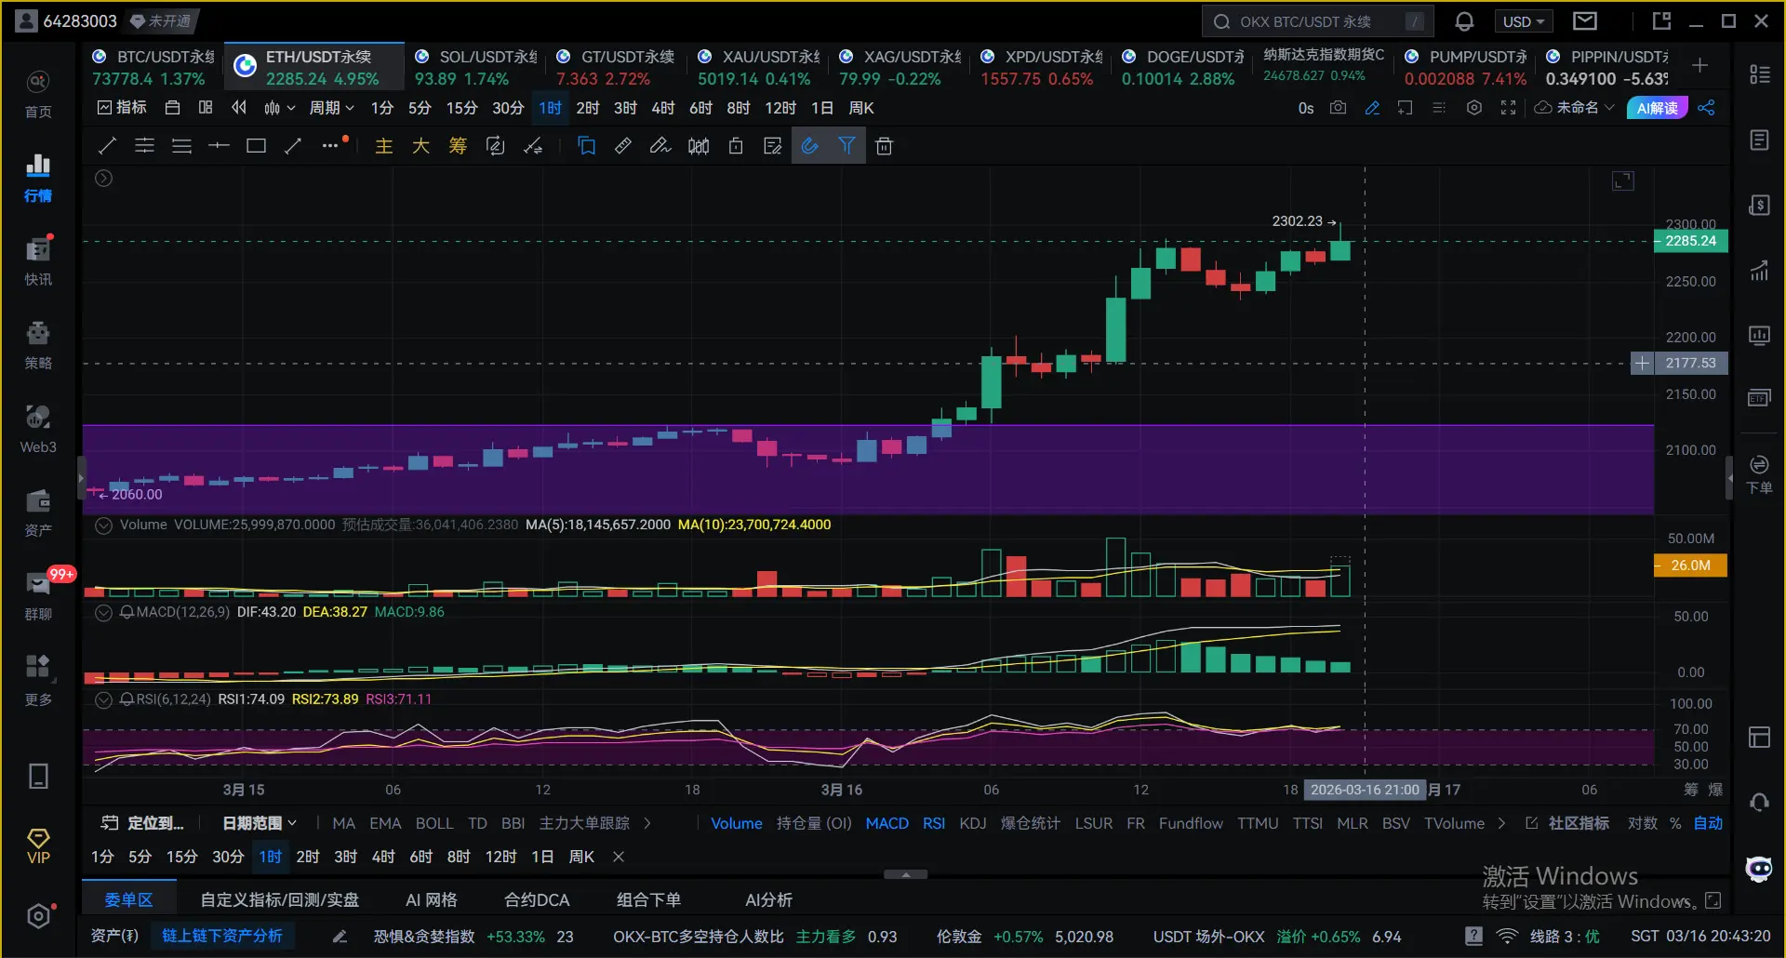Select 1日 timeframe in top toolbar

pyautogui.click(x=822, y=108)
